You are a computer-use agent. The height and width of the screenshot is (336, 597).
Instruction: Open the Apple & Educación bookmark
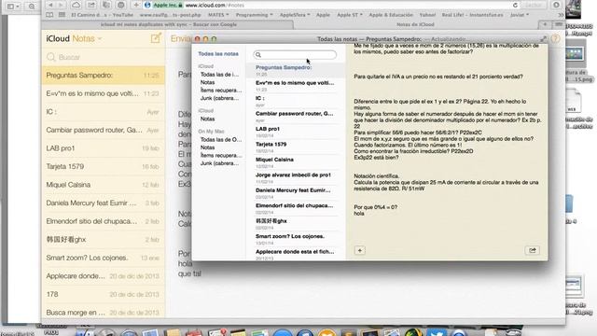[x=391, y=15]
